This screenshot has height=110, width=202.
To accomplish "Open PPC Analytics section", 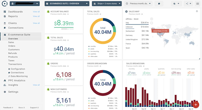I will [x=17, y=80].
